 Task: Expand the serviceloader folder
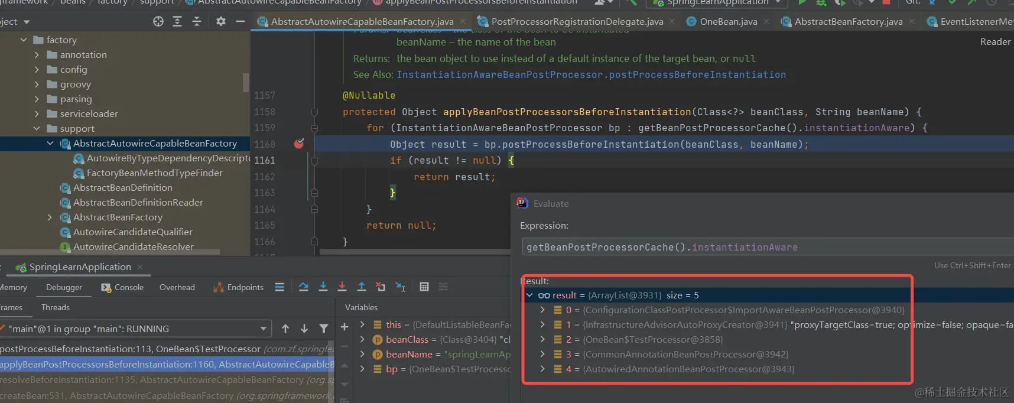tap(37, 114)
